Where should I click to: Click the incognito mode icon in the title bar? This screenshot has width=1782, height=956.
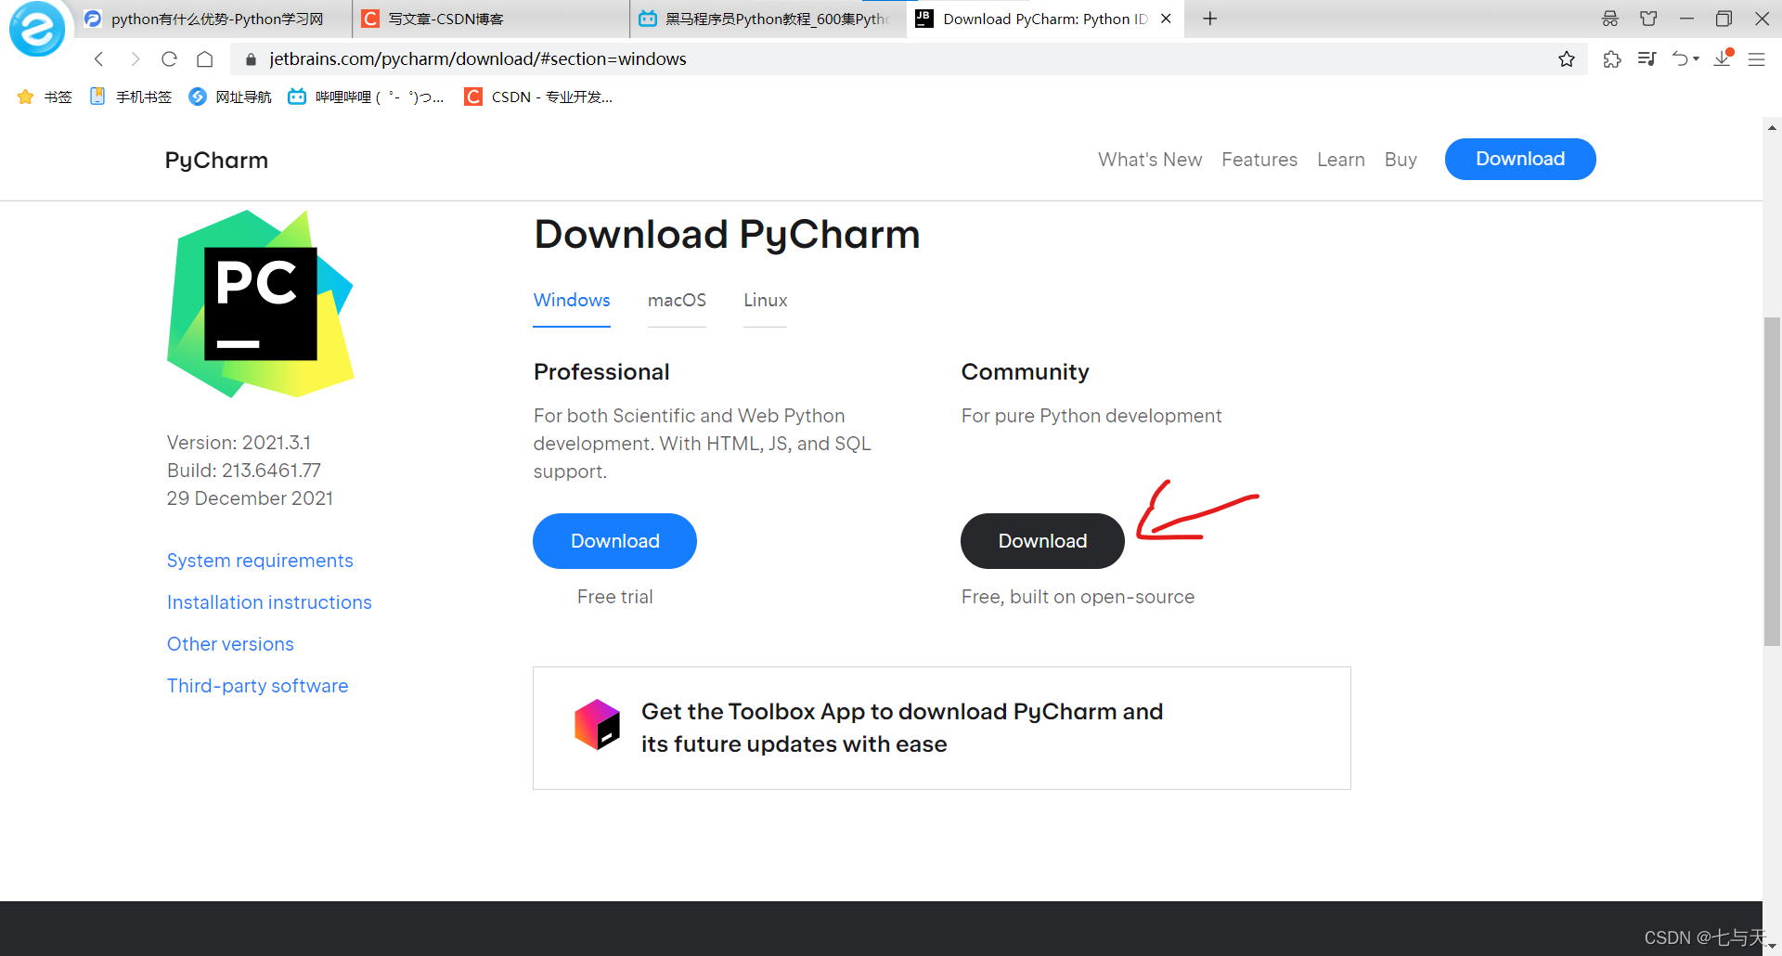click(x=1610, y=19)
